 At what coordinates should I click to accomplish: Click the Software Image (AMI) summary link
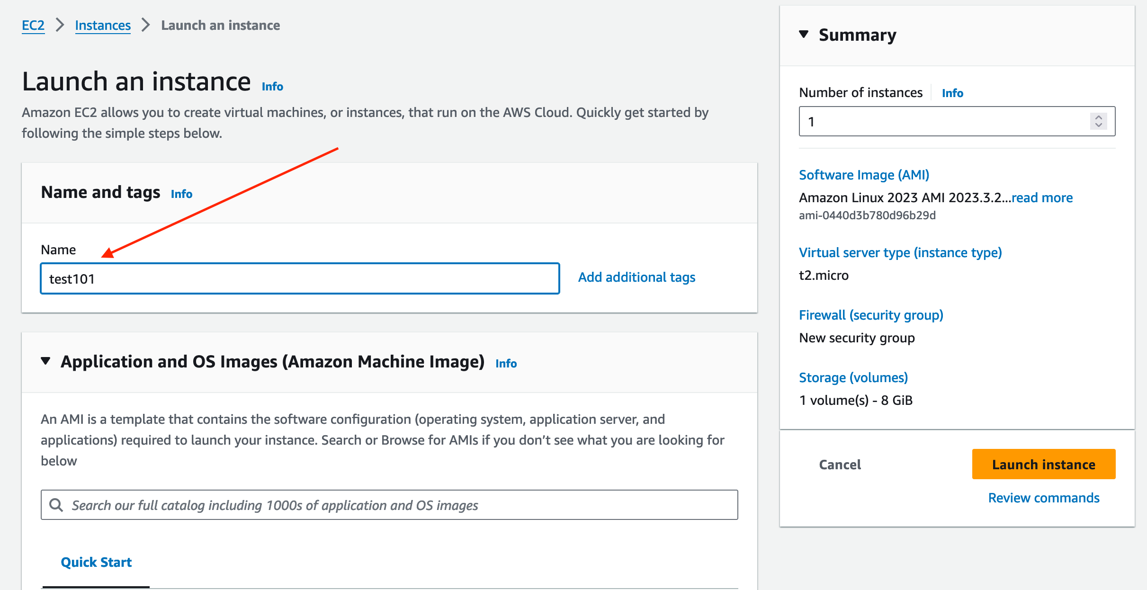[864, 175]
